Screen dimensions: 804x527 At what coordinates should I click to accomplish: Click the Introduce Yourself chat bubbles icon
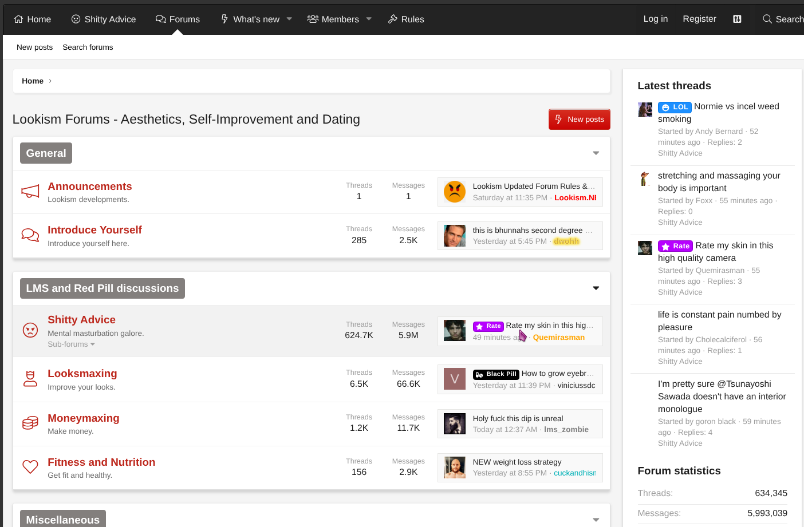(30, 235)
